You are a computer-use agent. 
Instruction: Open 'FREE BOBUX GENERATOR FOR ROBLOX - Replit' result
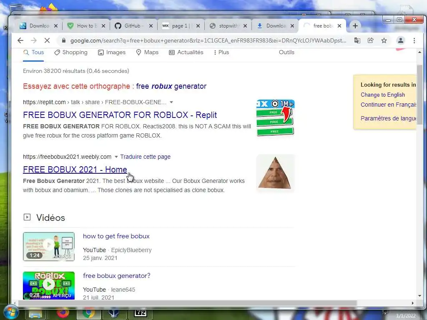point(120,115)
